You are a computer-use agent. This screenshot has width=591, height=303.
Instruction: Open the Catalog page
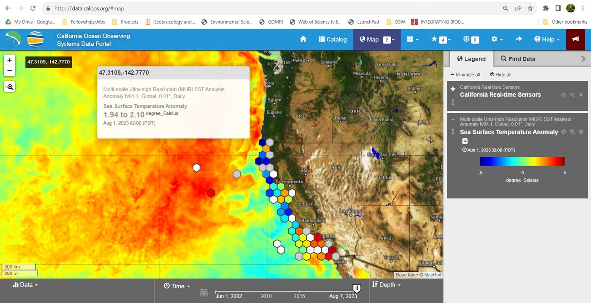(x=332, y=39)
